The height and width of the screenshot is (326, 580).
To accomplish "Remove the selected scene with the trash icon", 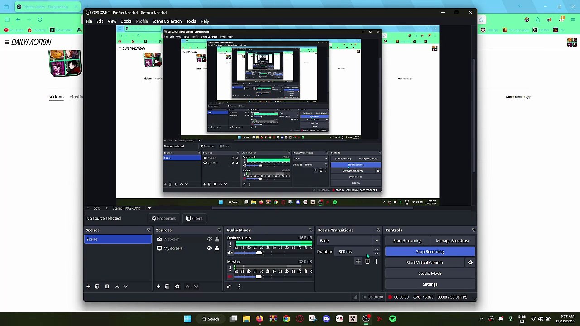I will [97, 287].
